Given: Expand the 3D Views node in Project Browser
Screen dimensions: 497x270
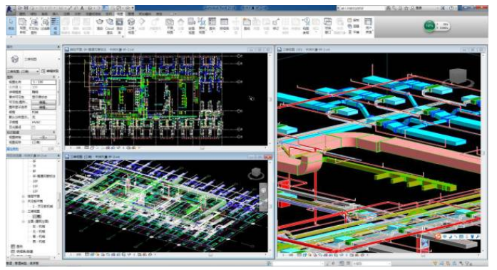Looking at the screenshot, I should point(24,211).
